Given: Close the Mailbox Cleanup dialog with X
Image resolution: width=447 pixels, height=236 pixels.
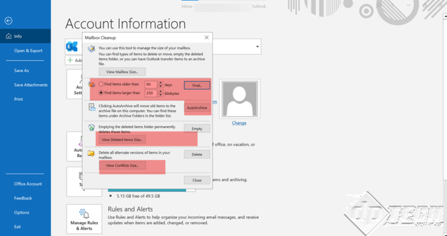Looking at the screenshot, I should (x=206, y=37).
